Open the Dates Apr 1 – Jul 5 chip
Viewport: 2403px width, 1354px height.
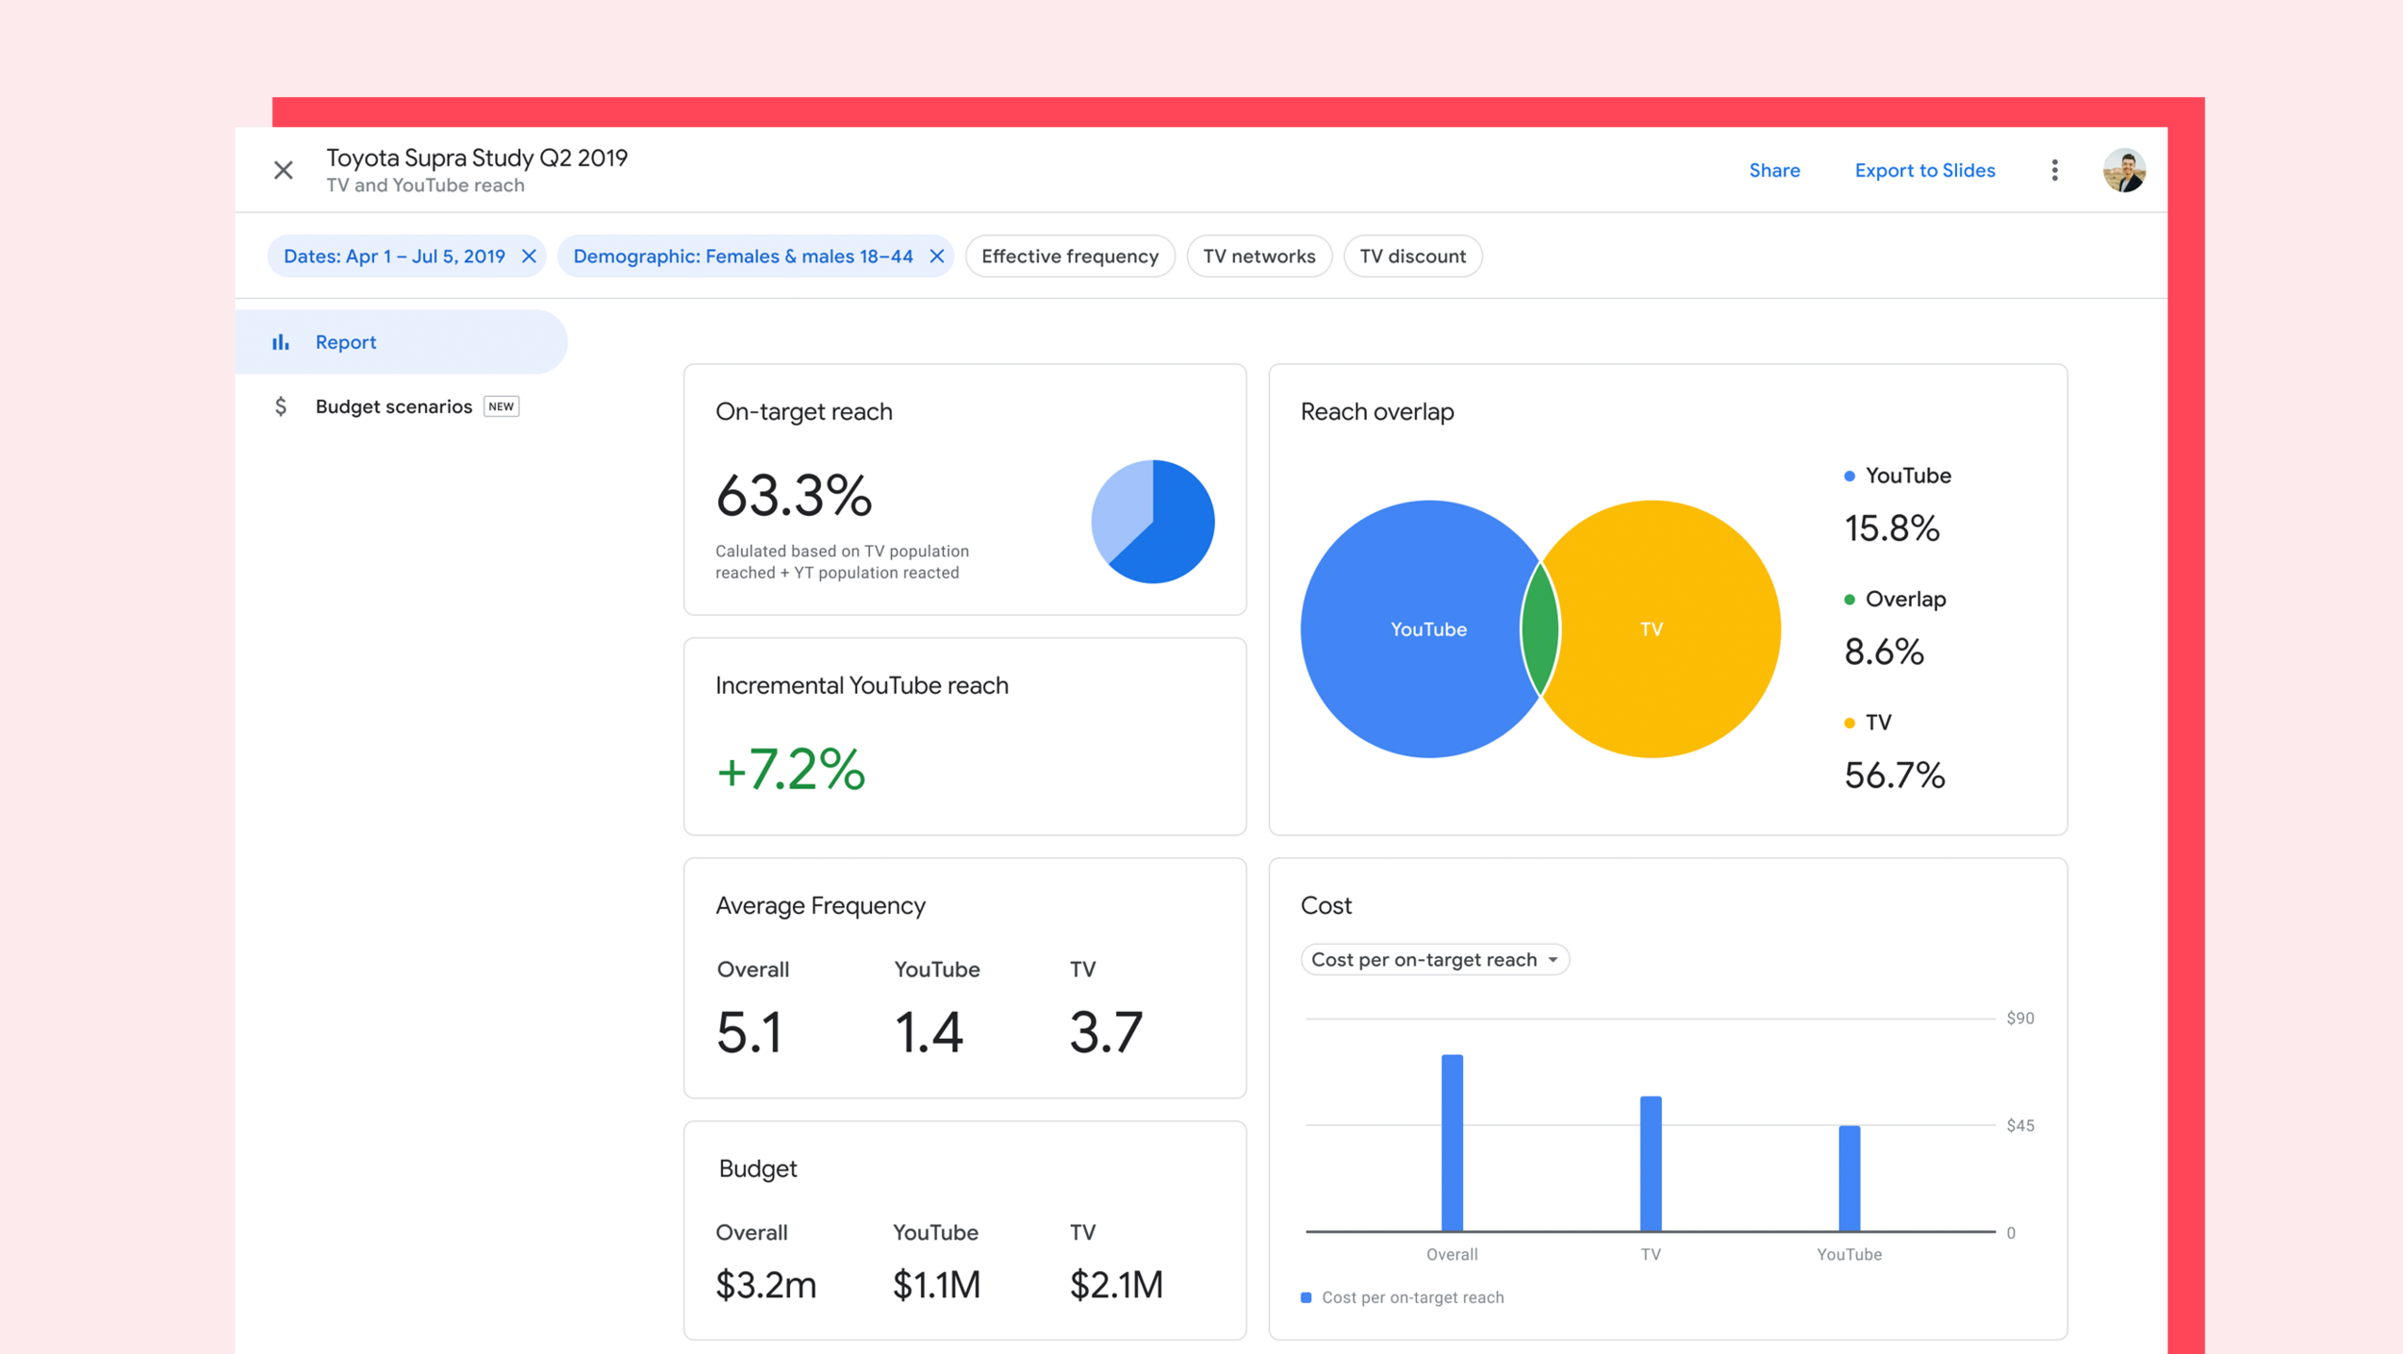pyautogui.click(x=394, y=256)
